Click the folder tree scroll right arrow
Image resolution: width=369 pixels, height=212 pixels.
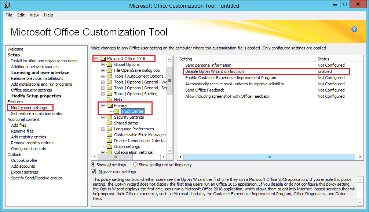pyautogui.click(x=163, y=157)
